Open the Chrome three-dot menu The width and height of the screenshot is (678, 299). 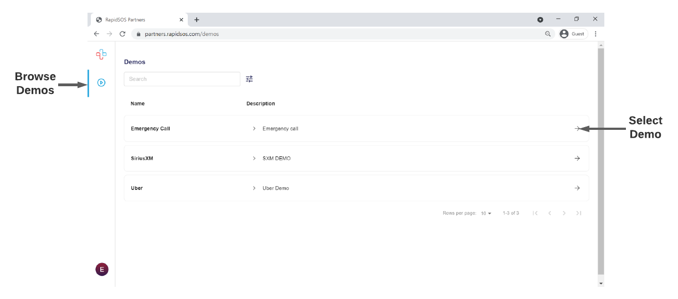[595, 34]
